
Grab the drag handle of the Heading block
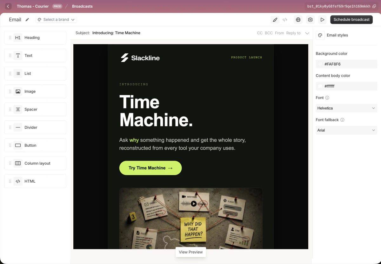[10, 37]
